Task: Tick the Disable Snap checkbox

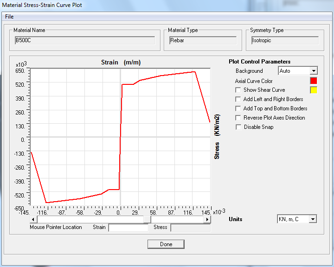Action: 238,127
